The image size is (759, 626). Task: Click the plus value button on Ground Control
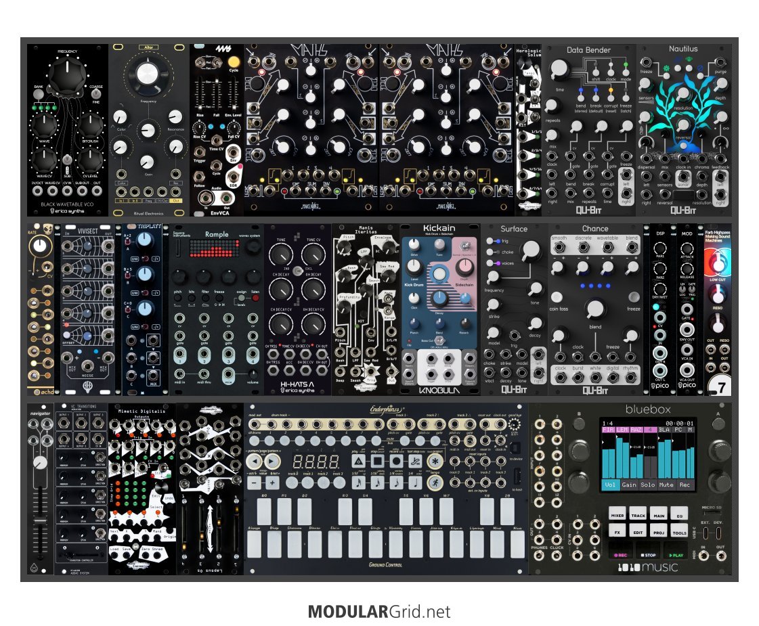coord(273,483)
